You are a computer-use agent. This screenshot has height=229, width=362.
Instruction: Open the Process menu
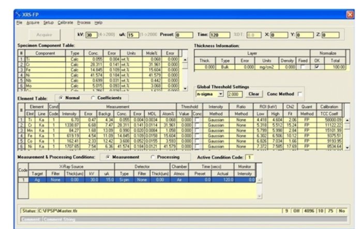tap(84, 23)
